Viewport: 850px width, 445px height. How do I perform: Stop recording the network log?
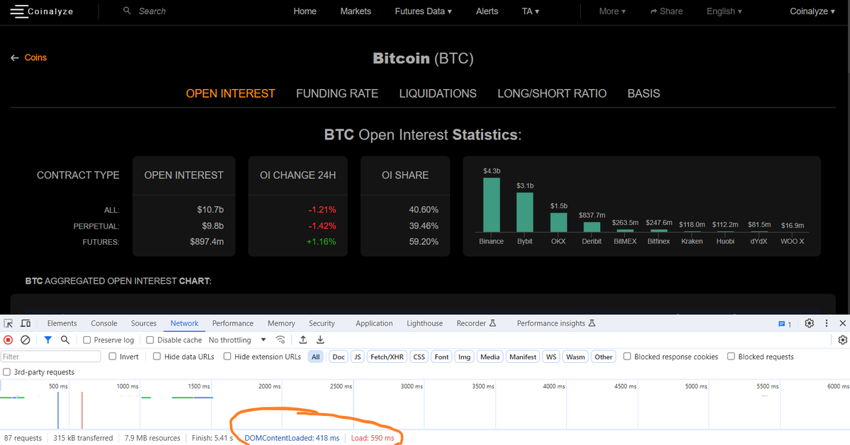[8, 340]
